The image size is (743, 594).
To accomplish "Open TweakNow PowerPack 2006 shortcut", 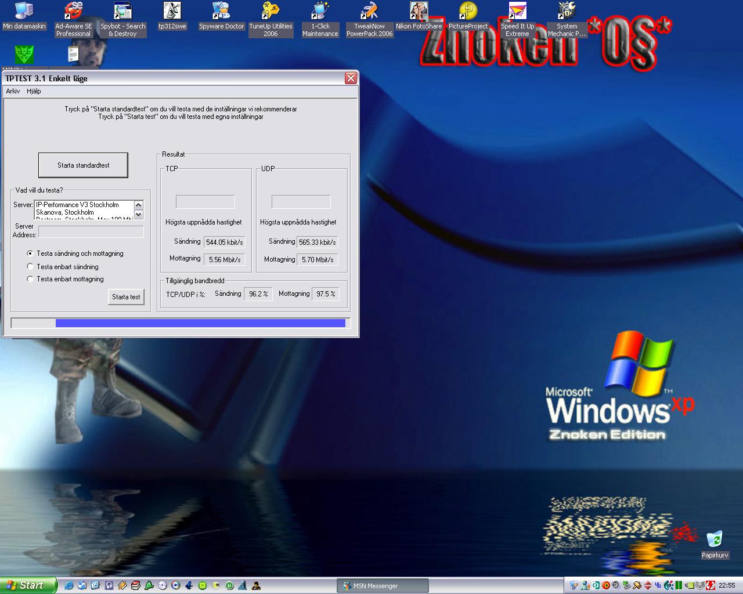I will (x=369, y=19).
